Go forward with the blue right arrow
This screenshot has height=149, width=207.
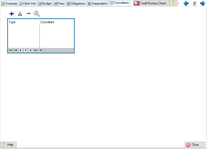203,4
